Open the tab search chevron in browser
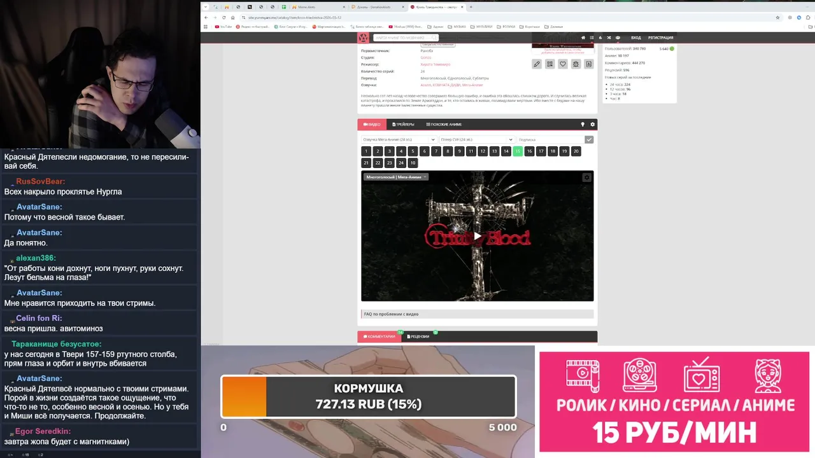The image size is (815, 458). 205,7
